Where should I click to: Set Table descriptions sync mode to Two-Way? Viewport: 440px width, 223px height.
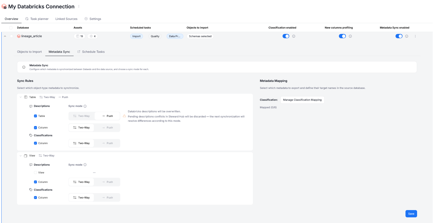click(x=81, y=116)
